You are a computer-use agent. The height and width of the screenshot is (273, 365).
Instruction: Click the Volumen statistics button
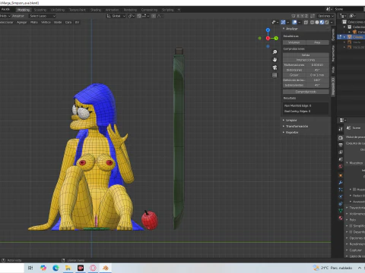point(294,42)
